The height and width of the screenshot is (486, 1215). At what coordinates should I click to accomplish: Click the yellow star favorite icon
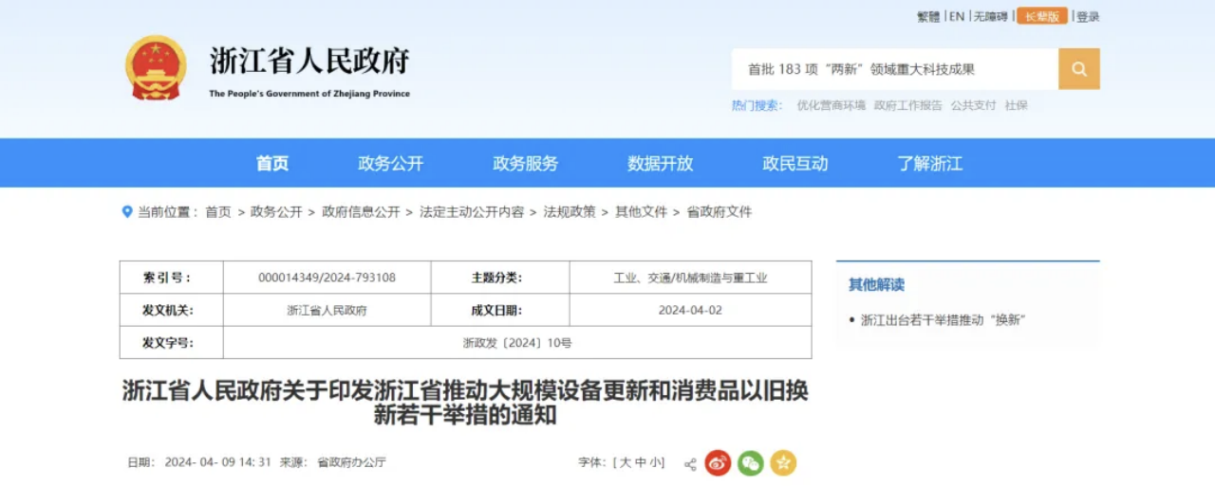783,462
